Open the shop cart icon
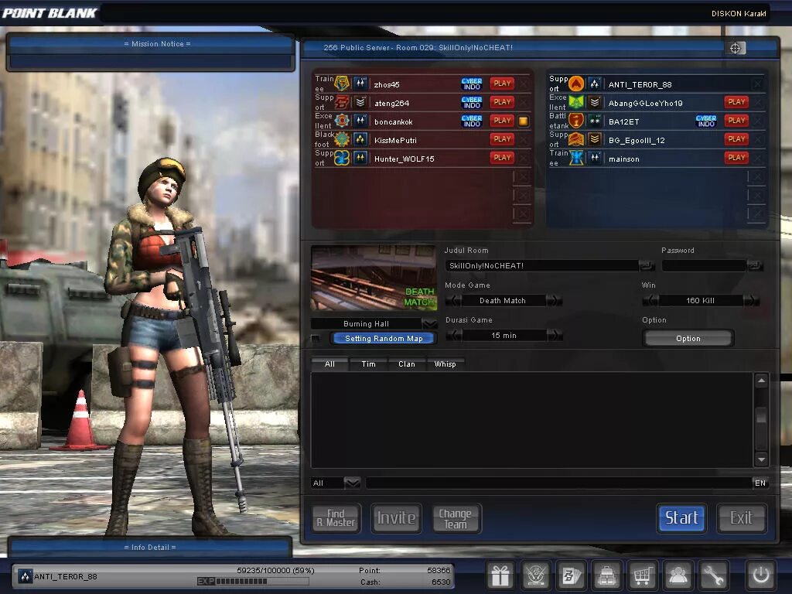The image size is (792, 594). coord(642,575)
